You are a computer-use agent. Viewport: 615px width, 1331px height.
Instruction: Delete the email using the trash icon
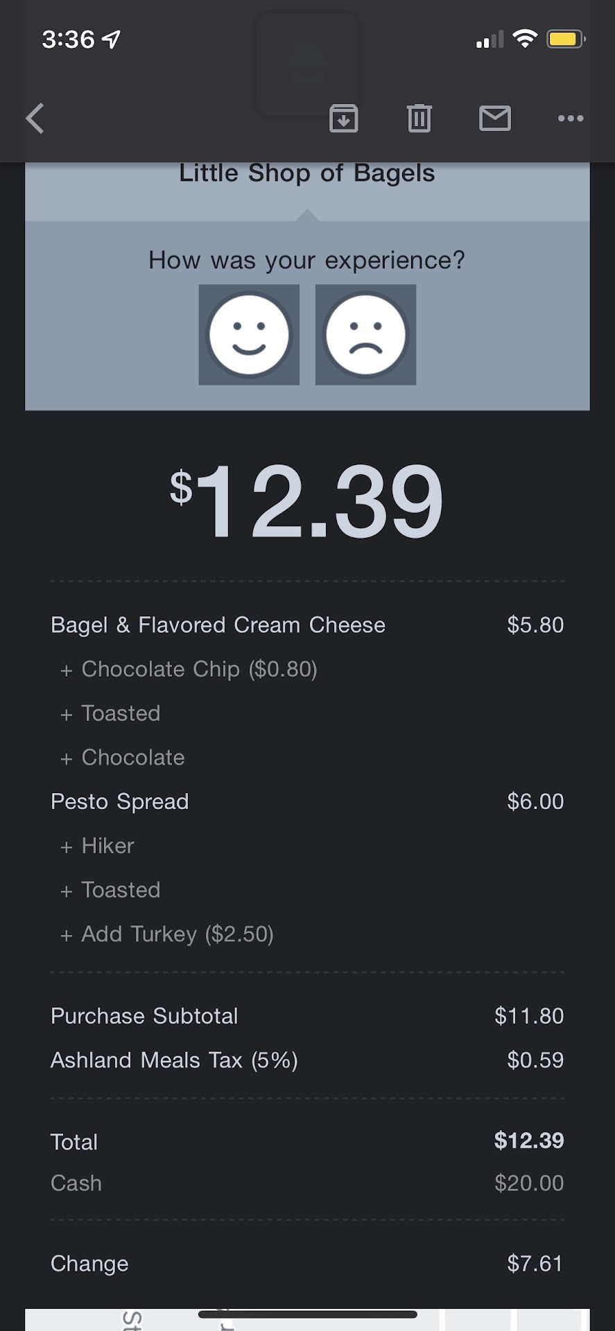[419, 119]
